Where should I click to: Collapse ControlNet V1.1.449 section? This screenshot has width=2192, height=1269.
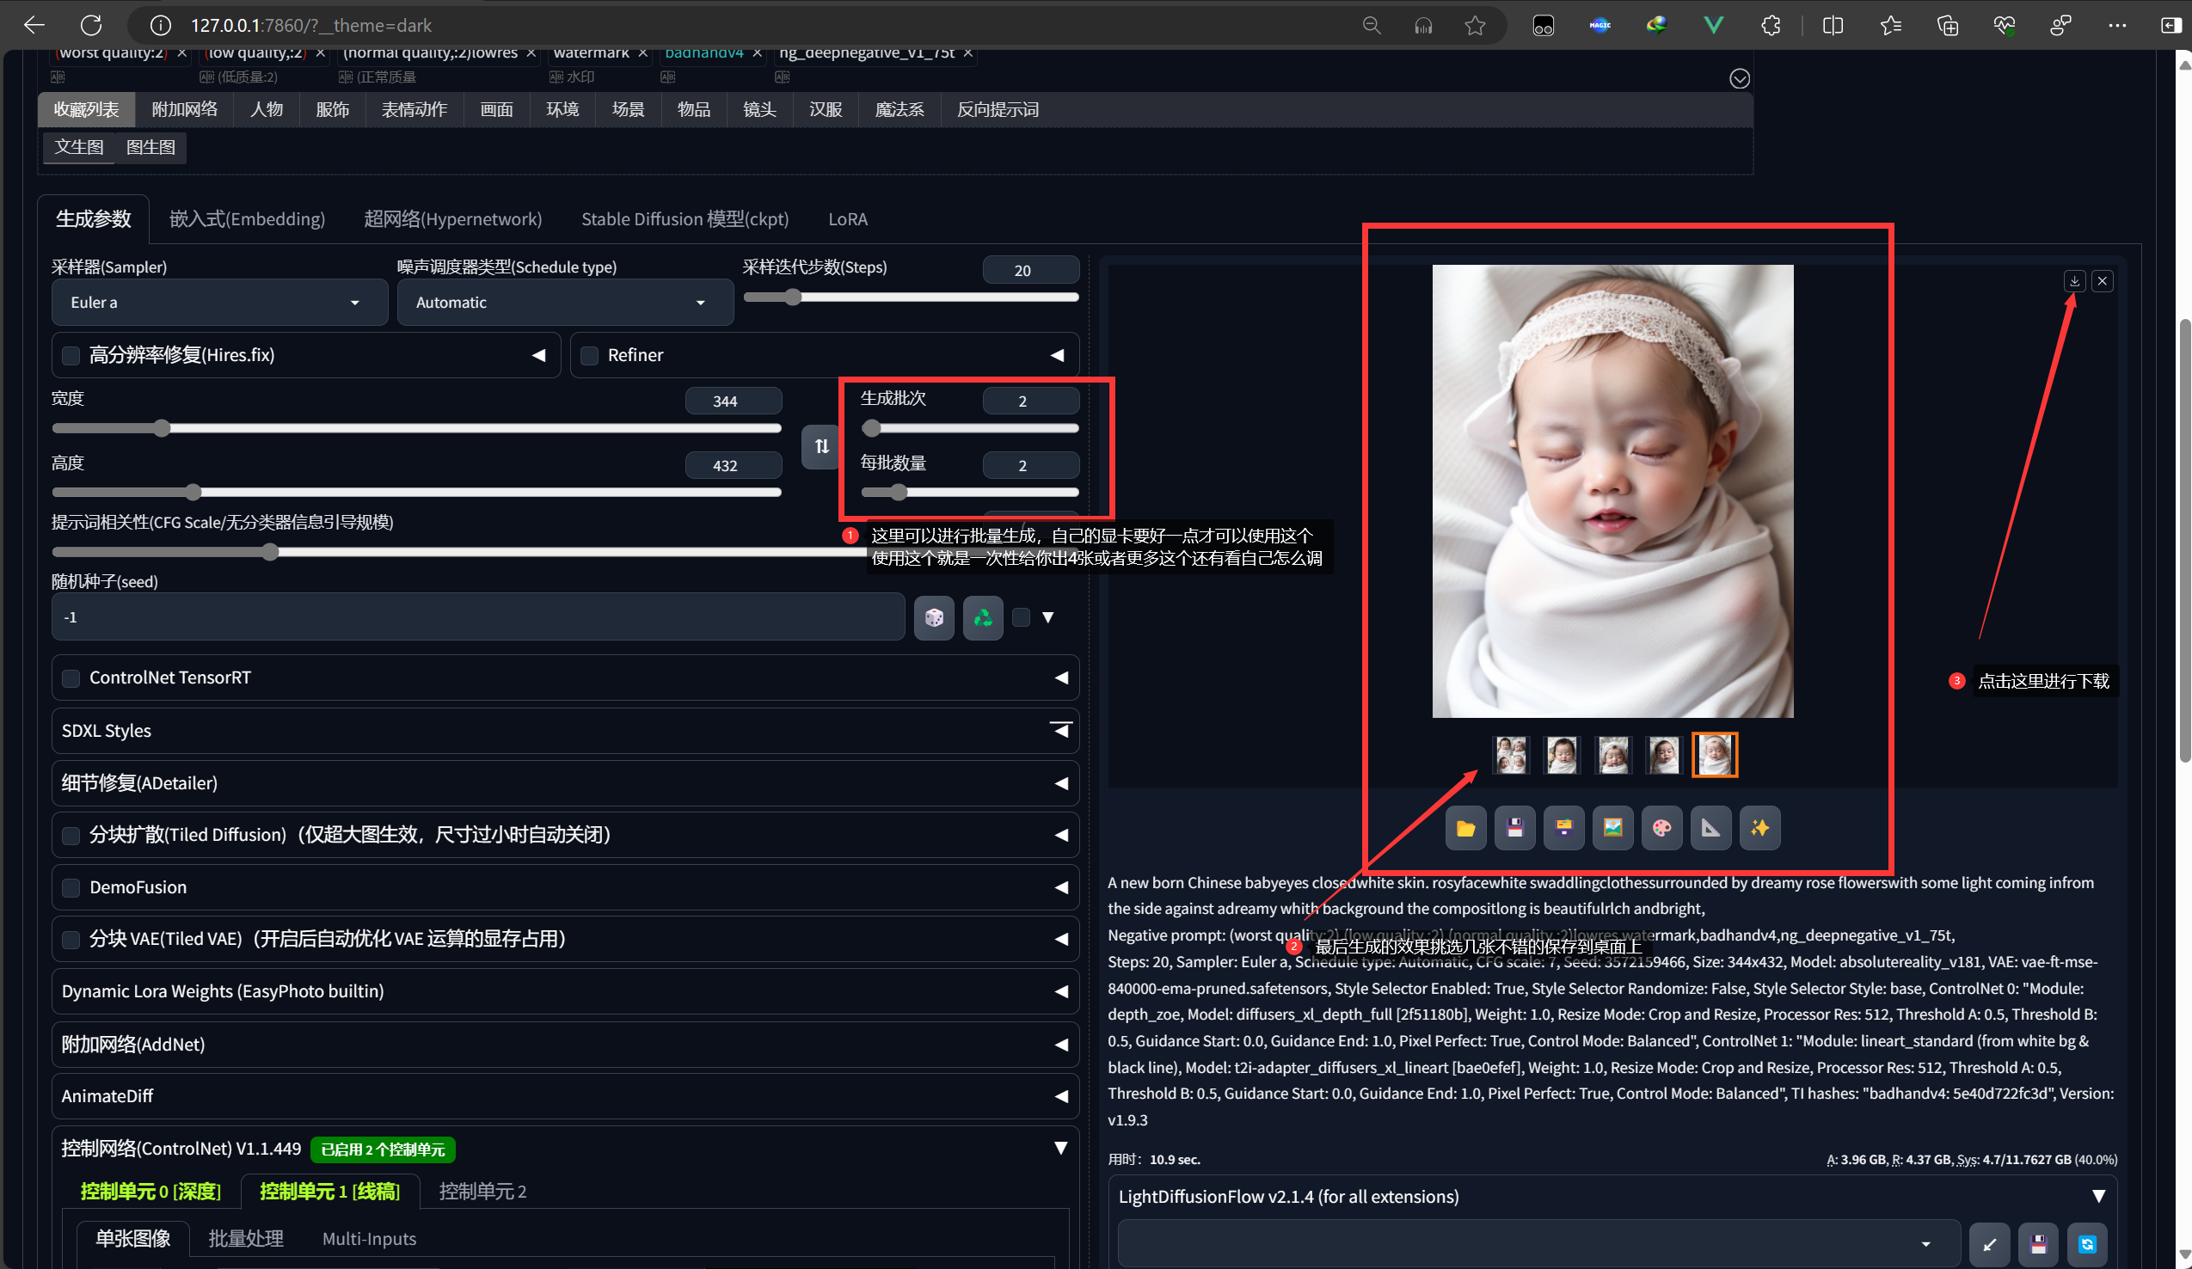[x=1060, y=1148]
